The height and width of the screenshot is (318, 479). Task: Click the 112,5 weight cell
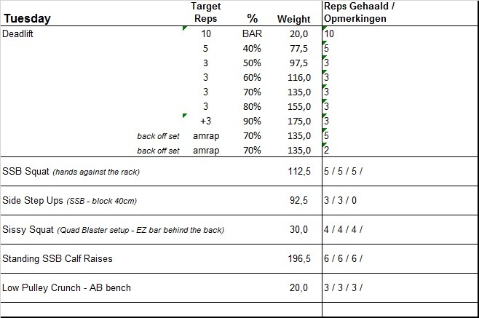pos(298,172)
